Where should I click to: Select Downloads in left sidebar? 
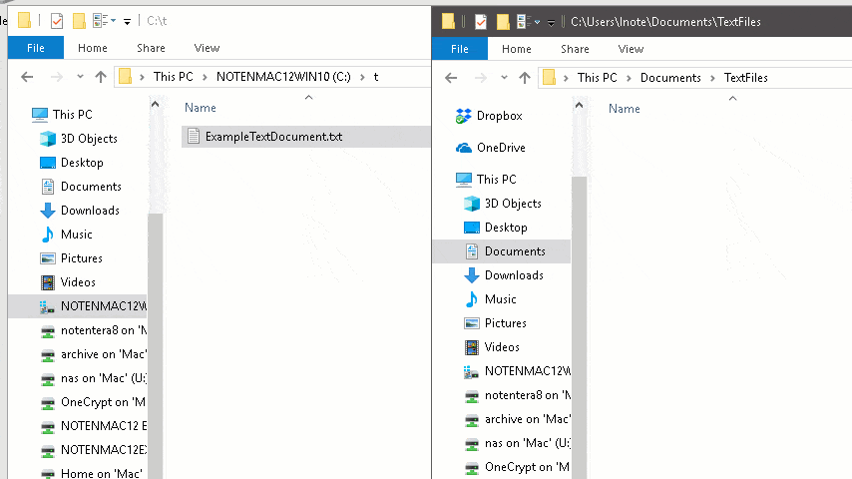(x=90, y=211)
